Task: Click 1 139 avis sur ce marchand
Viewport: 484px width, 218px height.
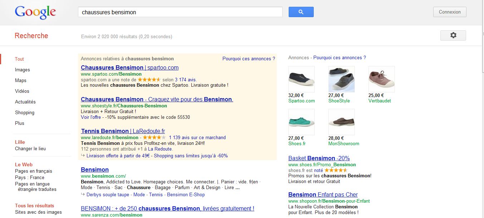Action: pyautogui.click(x=197, y=138)
